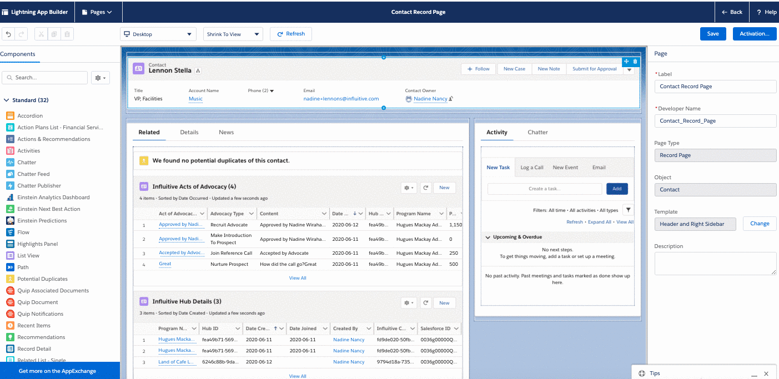The image size is (779, 379).
Task: Open the Desktop form factor dropdown
Action: click(x=158, y=34)
